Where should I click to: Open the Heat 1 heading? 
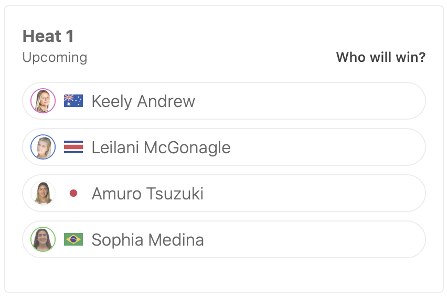[48, 36]
